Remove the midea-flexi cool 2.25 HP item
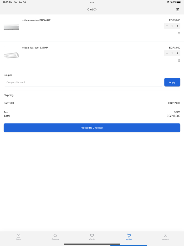 [179, 60]
